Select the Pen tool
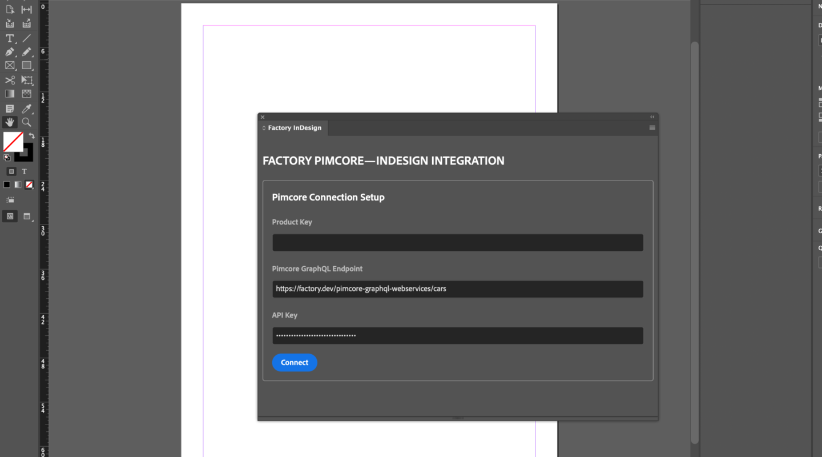 [x=10, y=52]
